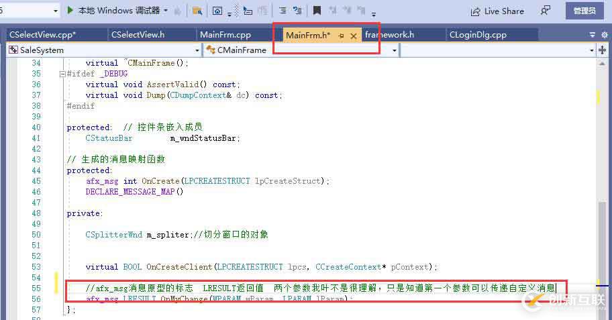Image resolution: width=612 pixels, height=320 pixels.
Task: Click the CSplitterWnd type name
Action: (x=114, y=235)
